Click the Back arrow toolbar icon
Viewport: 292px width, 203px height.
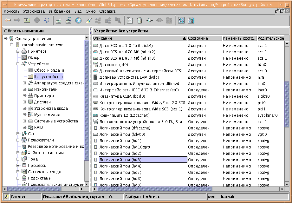click(8, 20)
